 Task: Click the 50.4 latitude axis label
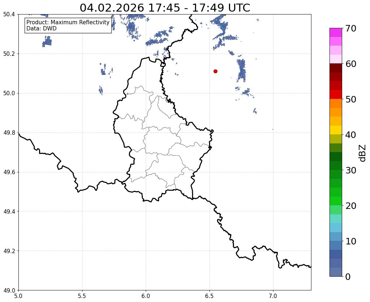(9, 14)
